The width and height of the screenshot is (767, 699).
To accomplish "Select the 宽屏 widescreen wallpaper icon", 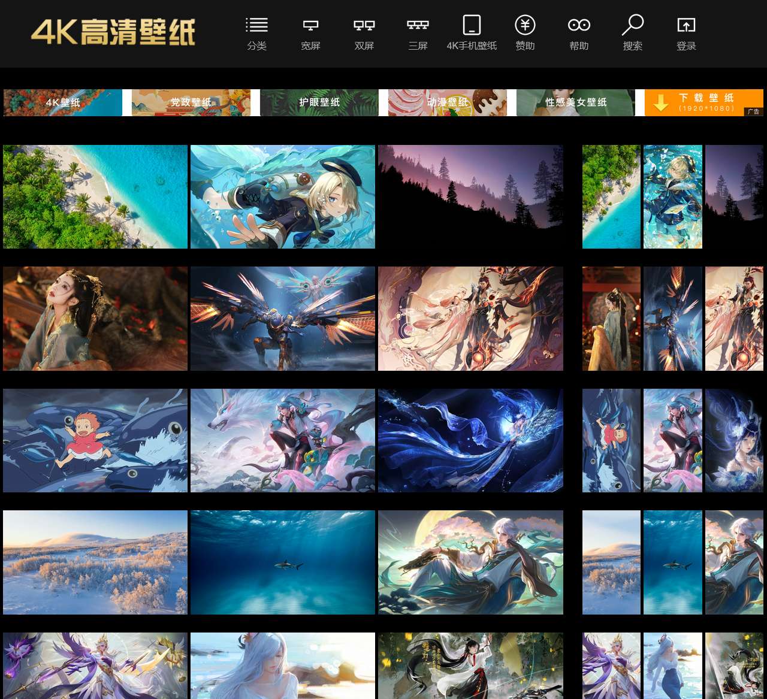I will tap(310, 26).
